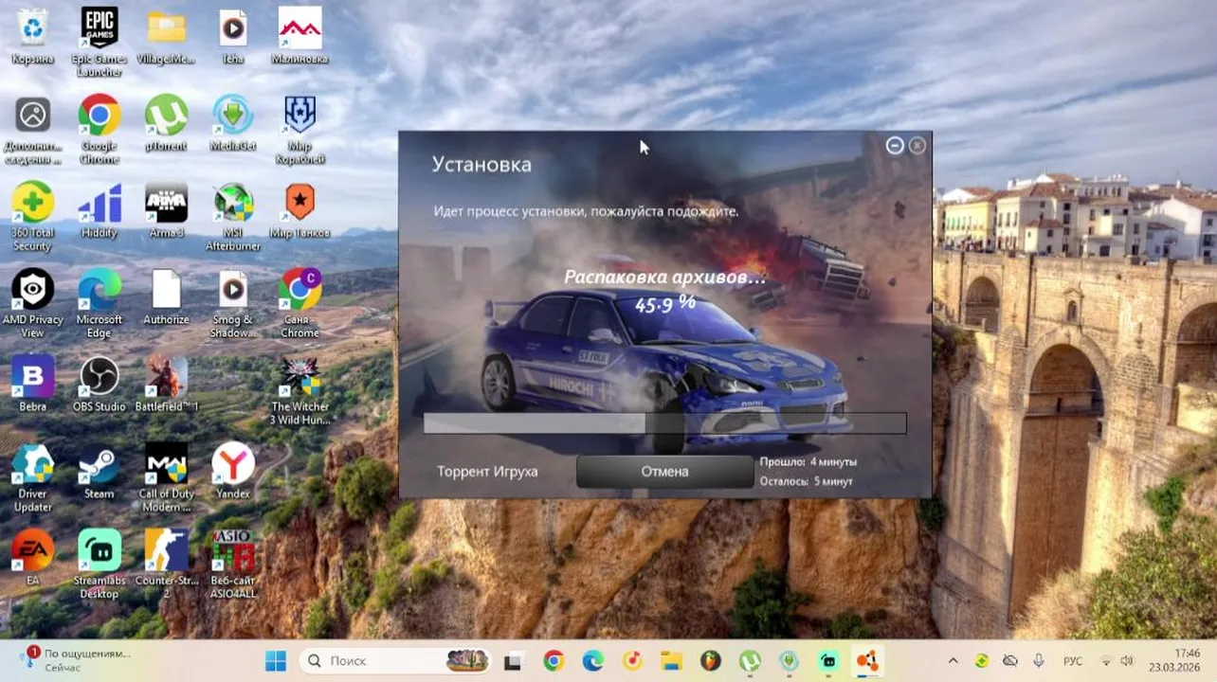Minimize the Установка installer window
The width and height of the screenshot is (1217, 682).
click(895, 145)
